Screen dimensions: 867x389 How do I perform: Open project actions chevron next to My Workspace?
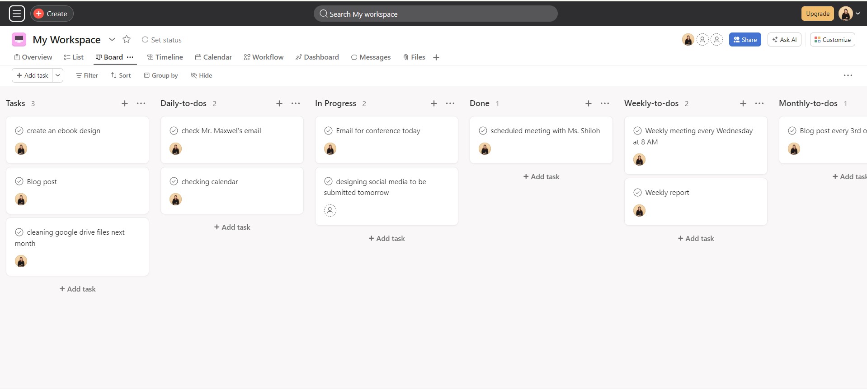pos(112,39)
